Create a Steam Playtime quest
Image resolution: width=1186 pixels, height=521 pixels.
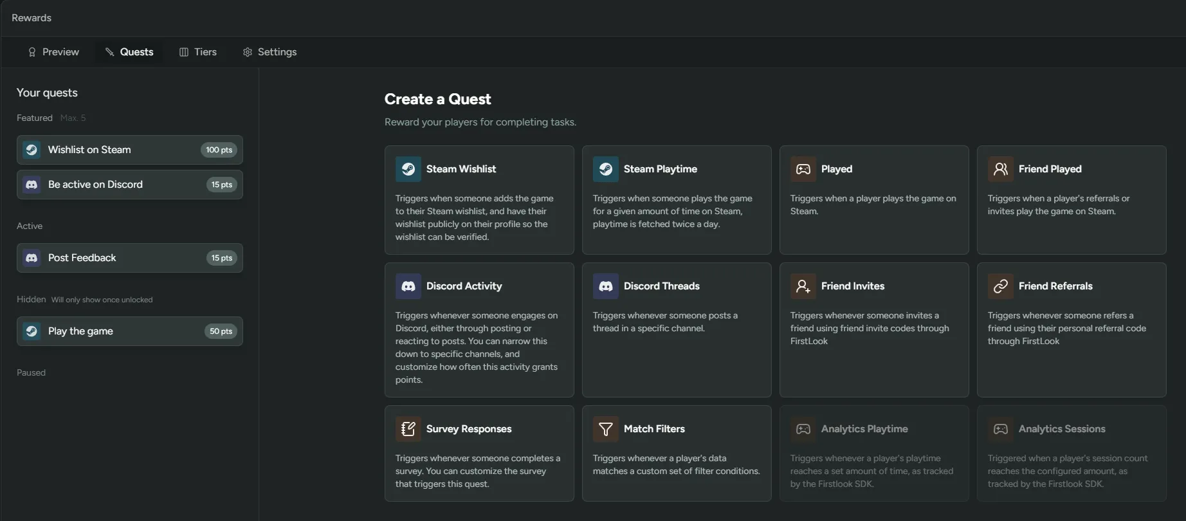tap(677, 200)
